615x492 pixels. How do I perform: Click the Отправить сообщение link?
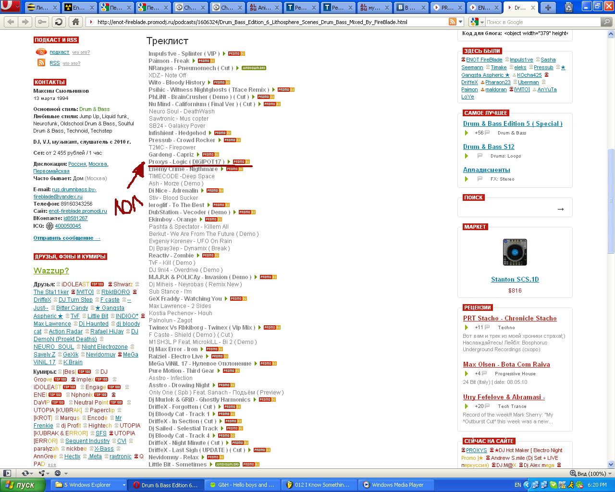click(x=67, y=238)
